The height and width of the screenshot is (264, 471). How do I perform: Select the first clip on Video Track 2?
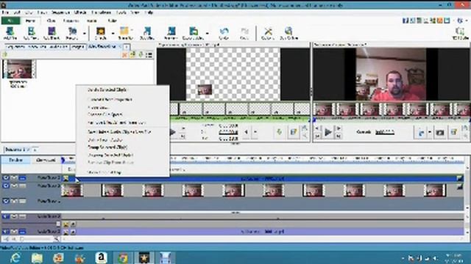click(72, 190)
